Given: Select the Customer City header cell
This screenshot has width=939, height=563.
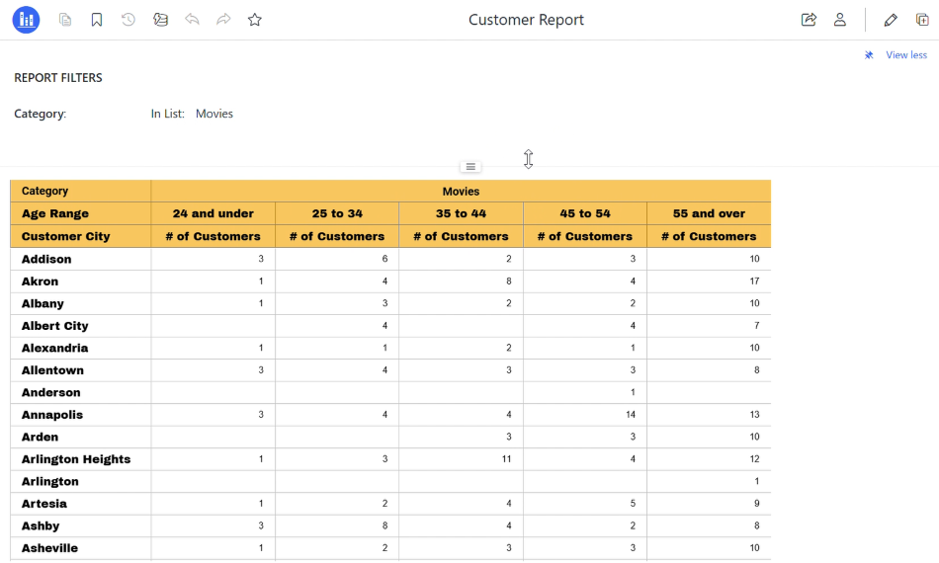Looking at the screenshot, I should tap(81, 236).
